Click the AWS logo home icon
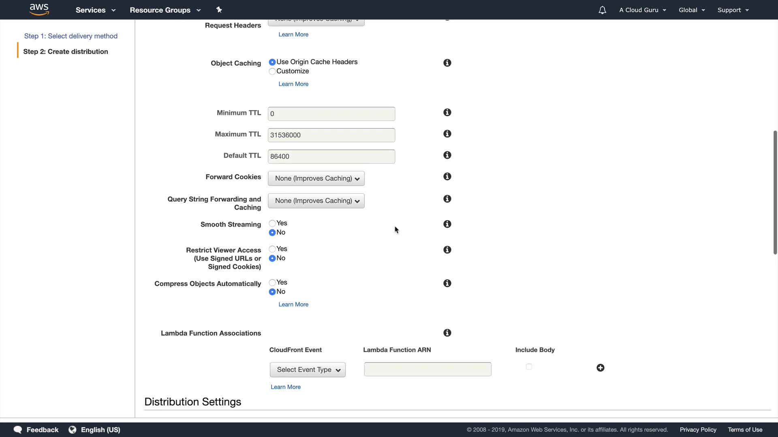This screenshot has height=437, width=778. [x=39, y=10]
